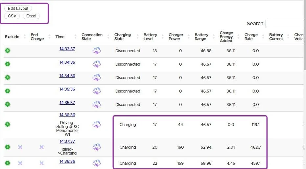Select the 160 charger power cell
This screenshot has width=306, height=169.
[180, 147]
